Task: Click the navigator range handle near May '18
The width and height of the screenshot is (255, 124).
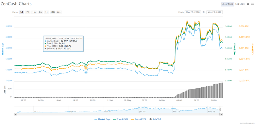Action: (220, 109)
